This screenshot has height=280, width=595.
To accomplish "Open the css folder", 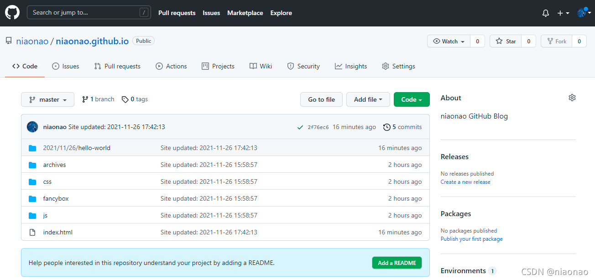I will [47, 181].
